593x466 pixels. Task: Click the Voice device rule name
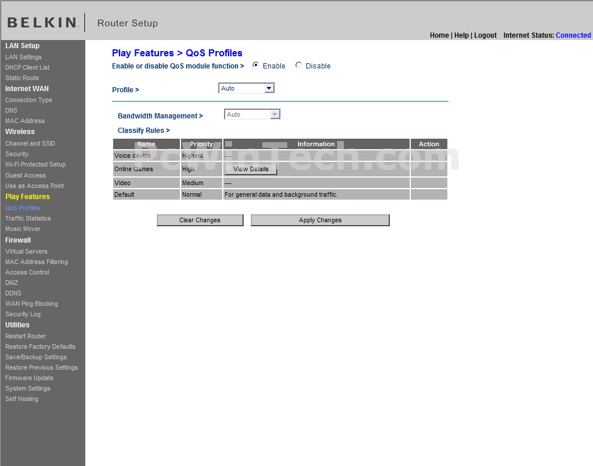click(x=132, y=156)
